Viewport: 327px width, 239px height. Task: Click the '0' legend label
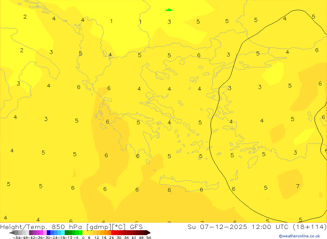83,238
